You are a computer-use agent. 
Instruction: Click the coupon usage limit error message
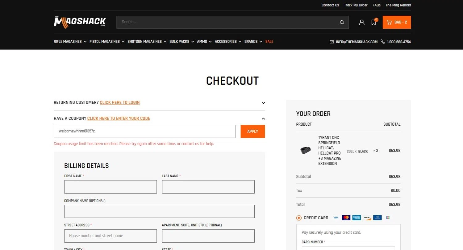pyautogui.click(x=134, y=144)
